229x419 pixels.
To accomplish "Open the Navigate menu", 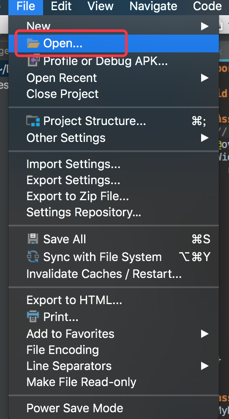I will coord(153,6).
